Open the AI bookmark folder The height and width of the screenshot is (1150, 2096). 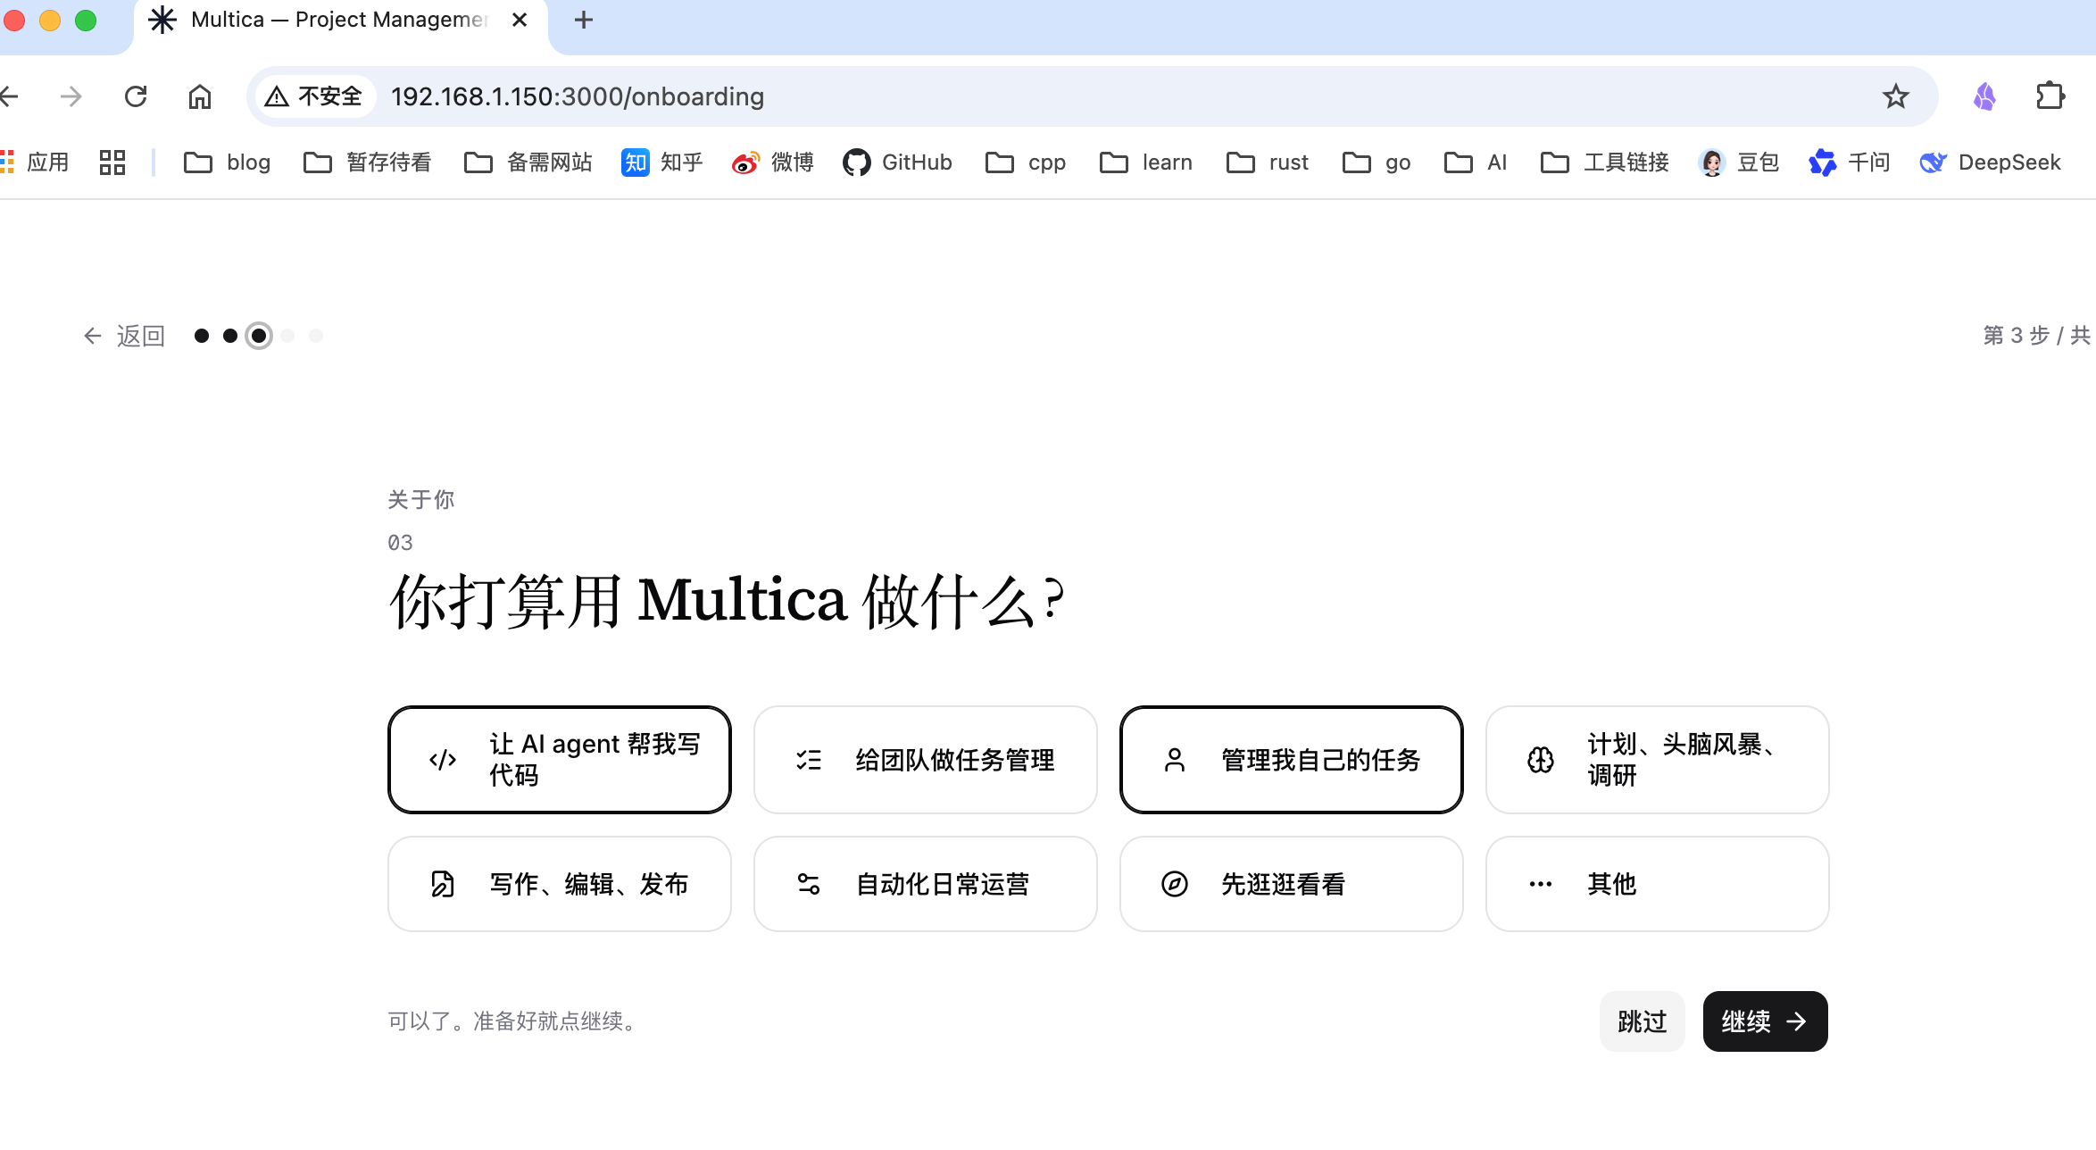point(1476,162)
